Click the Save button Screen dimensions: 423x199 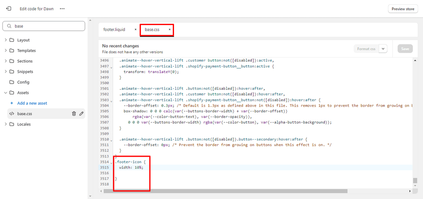(x=405, y=49)
